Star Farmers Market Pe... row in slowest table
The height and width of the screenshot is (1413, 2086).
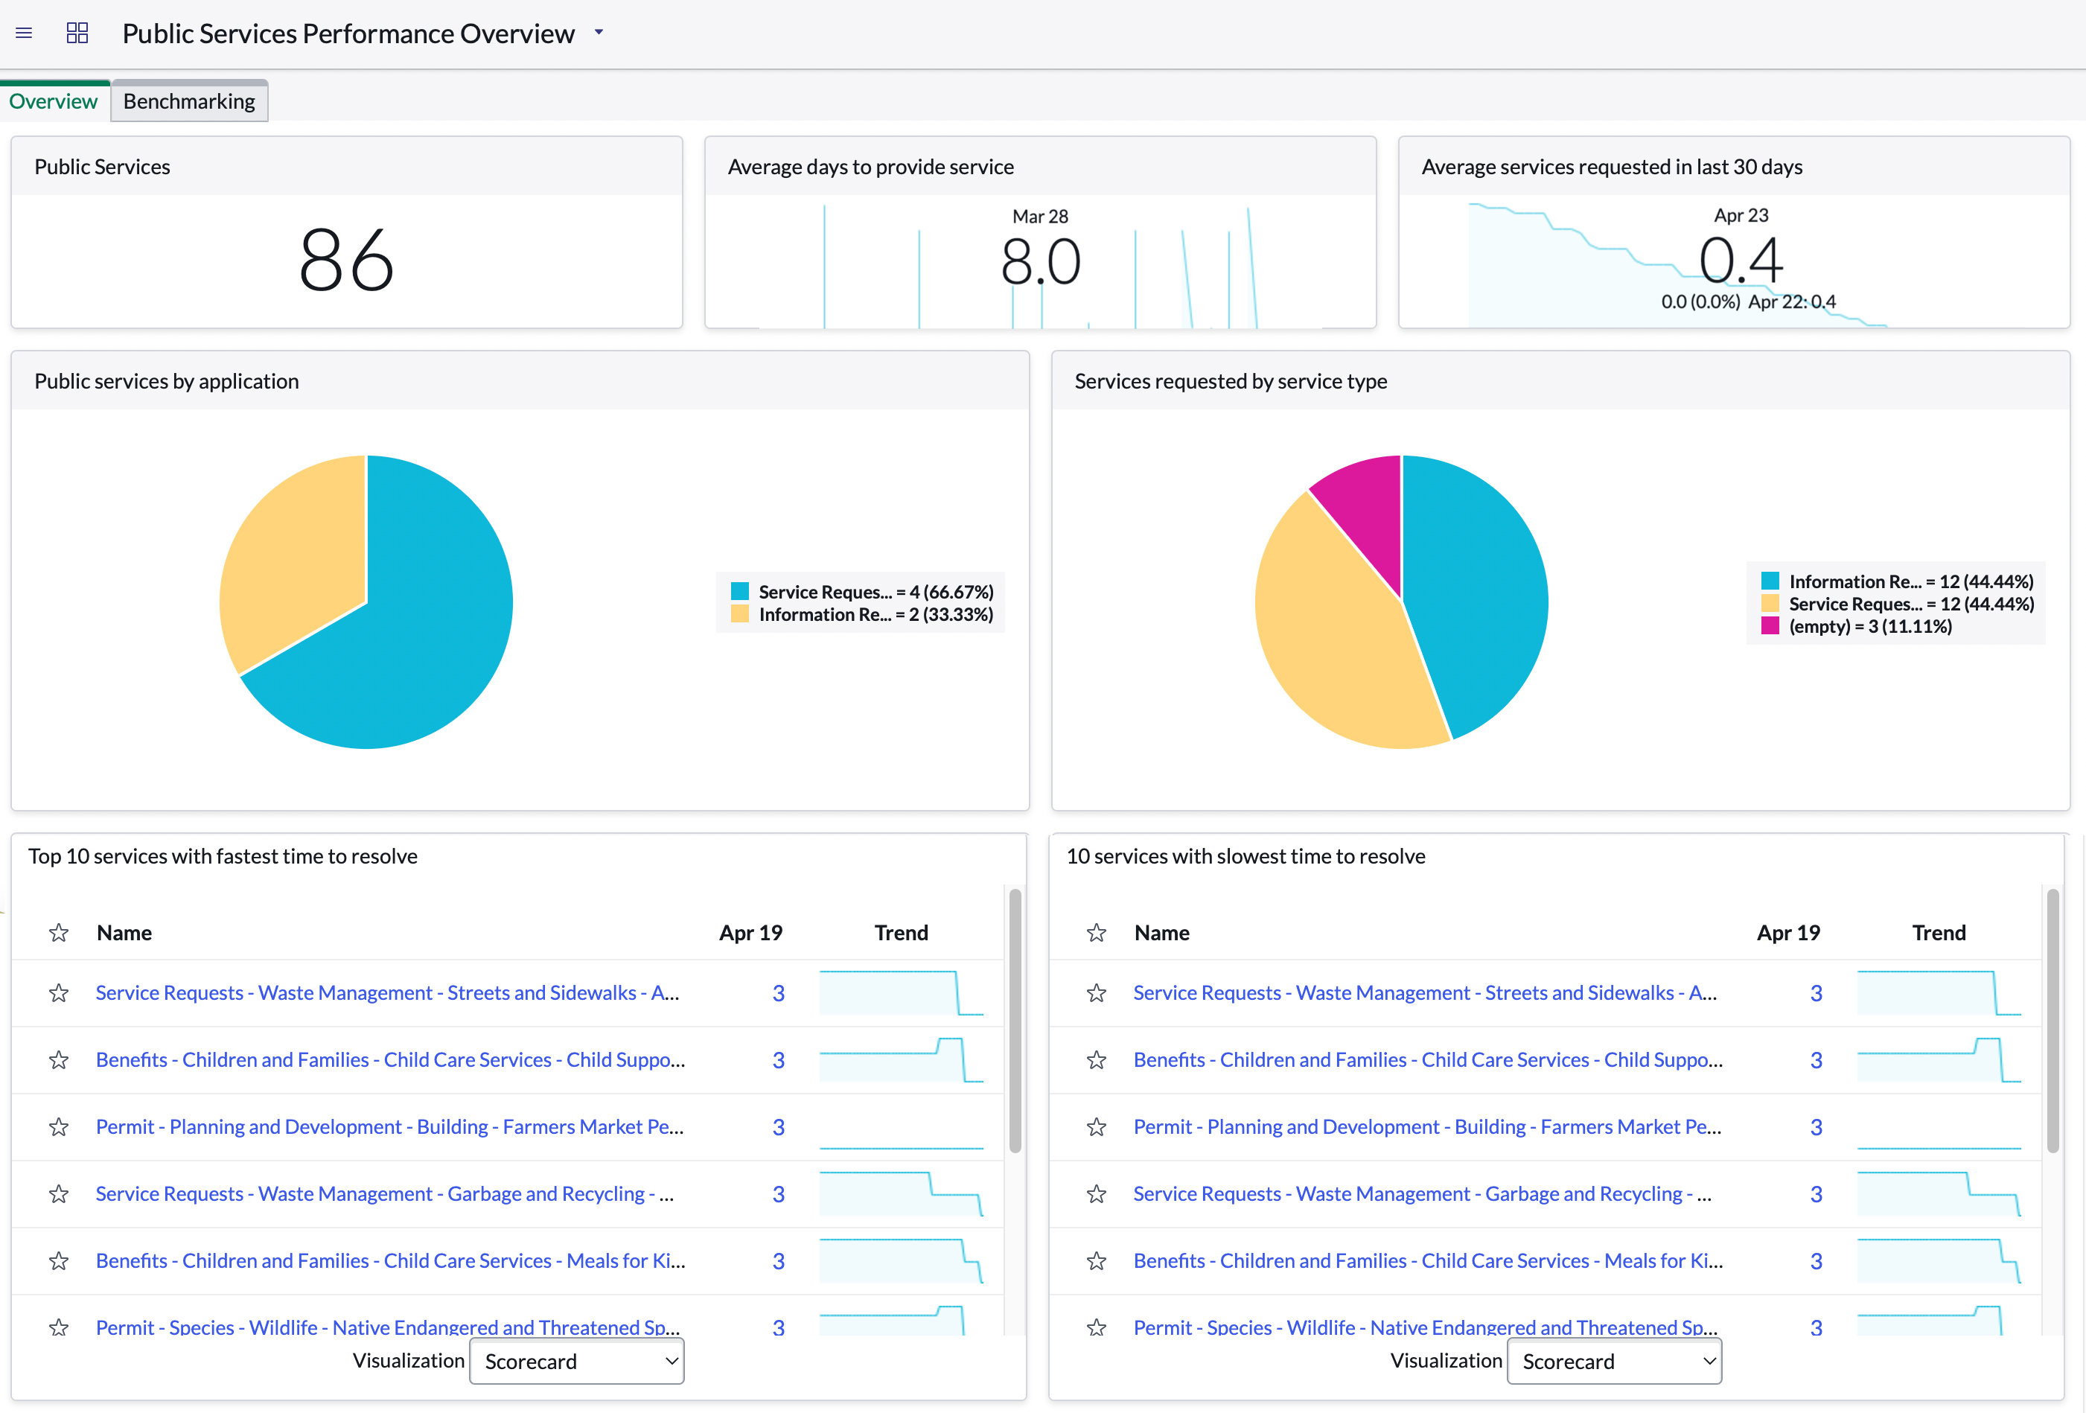coord(1097,1126)
